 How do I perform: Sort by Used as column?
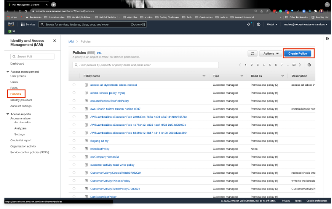tap(282, 76)
